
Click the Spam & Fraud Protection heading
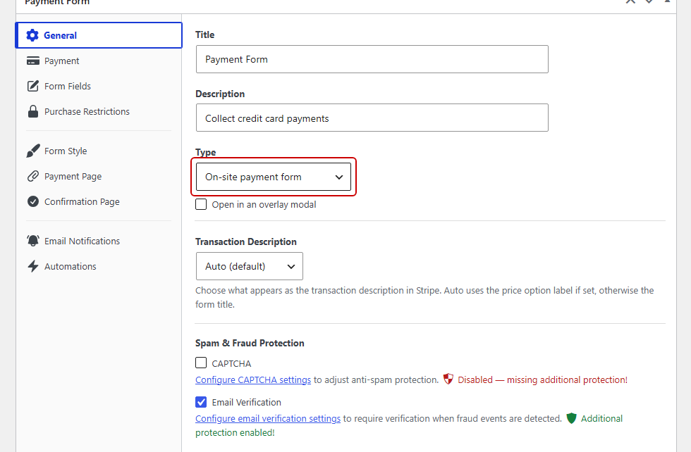tap(250, 344)
